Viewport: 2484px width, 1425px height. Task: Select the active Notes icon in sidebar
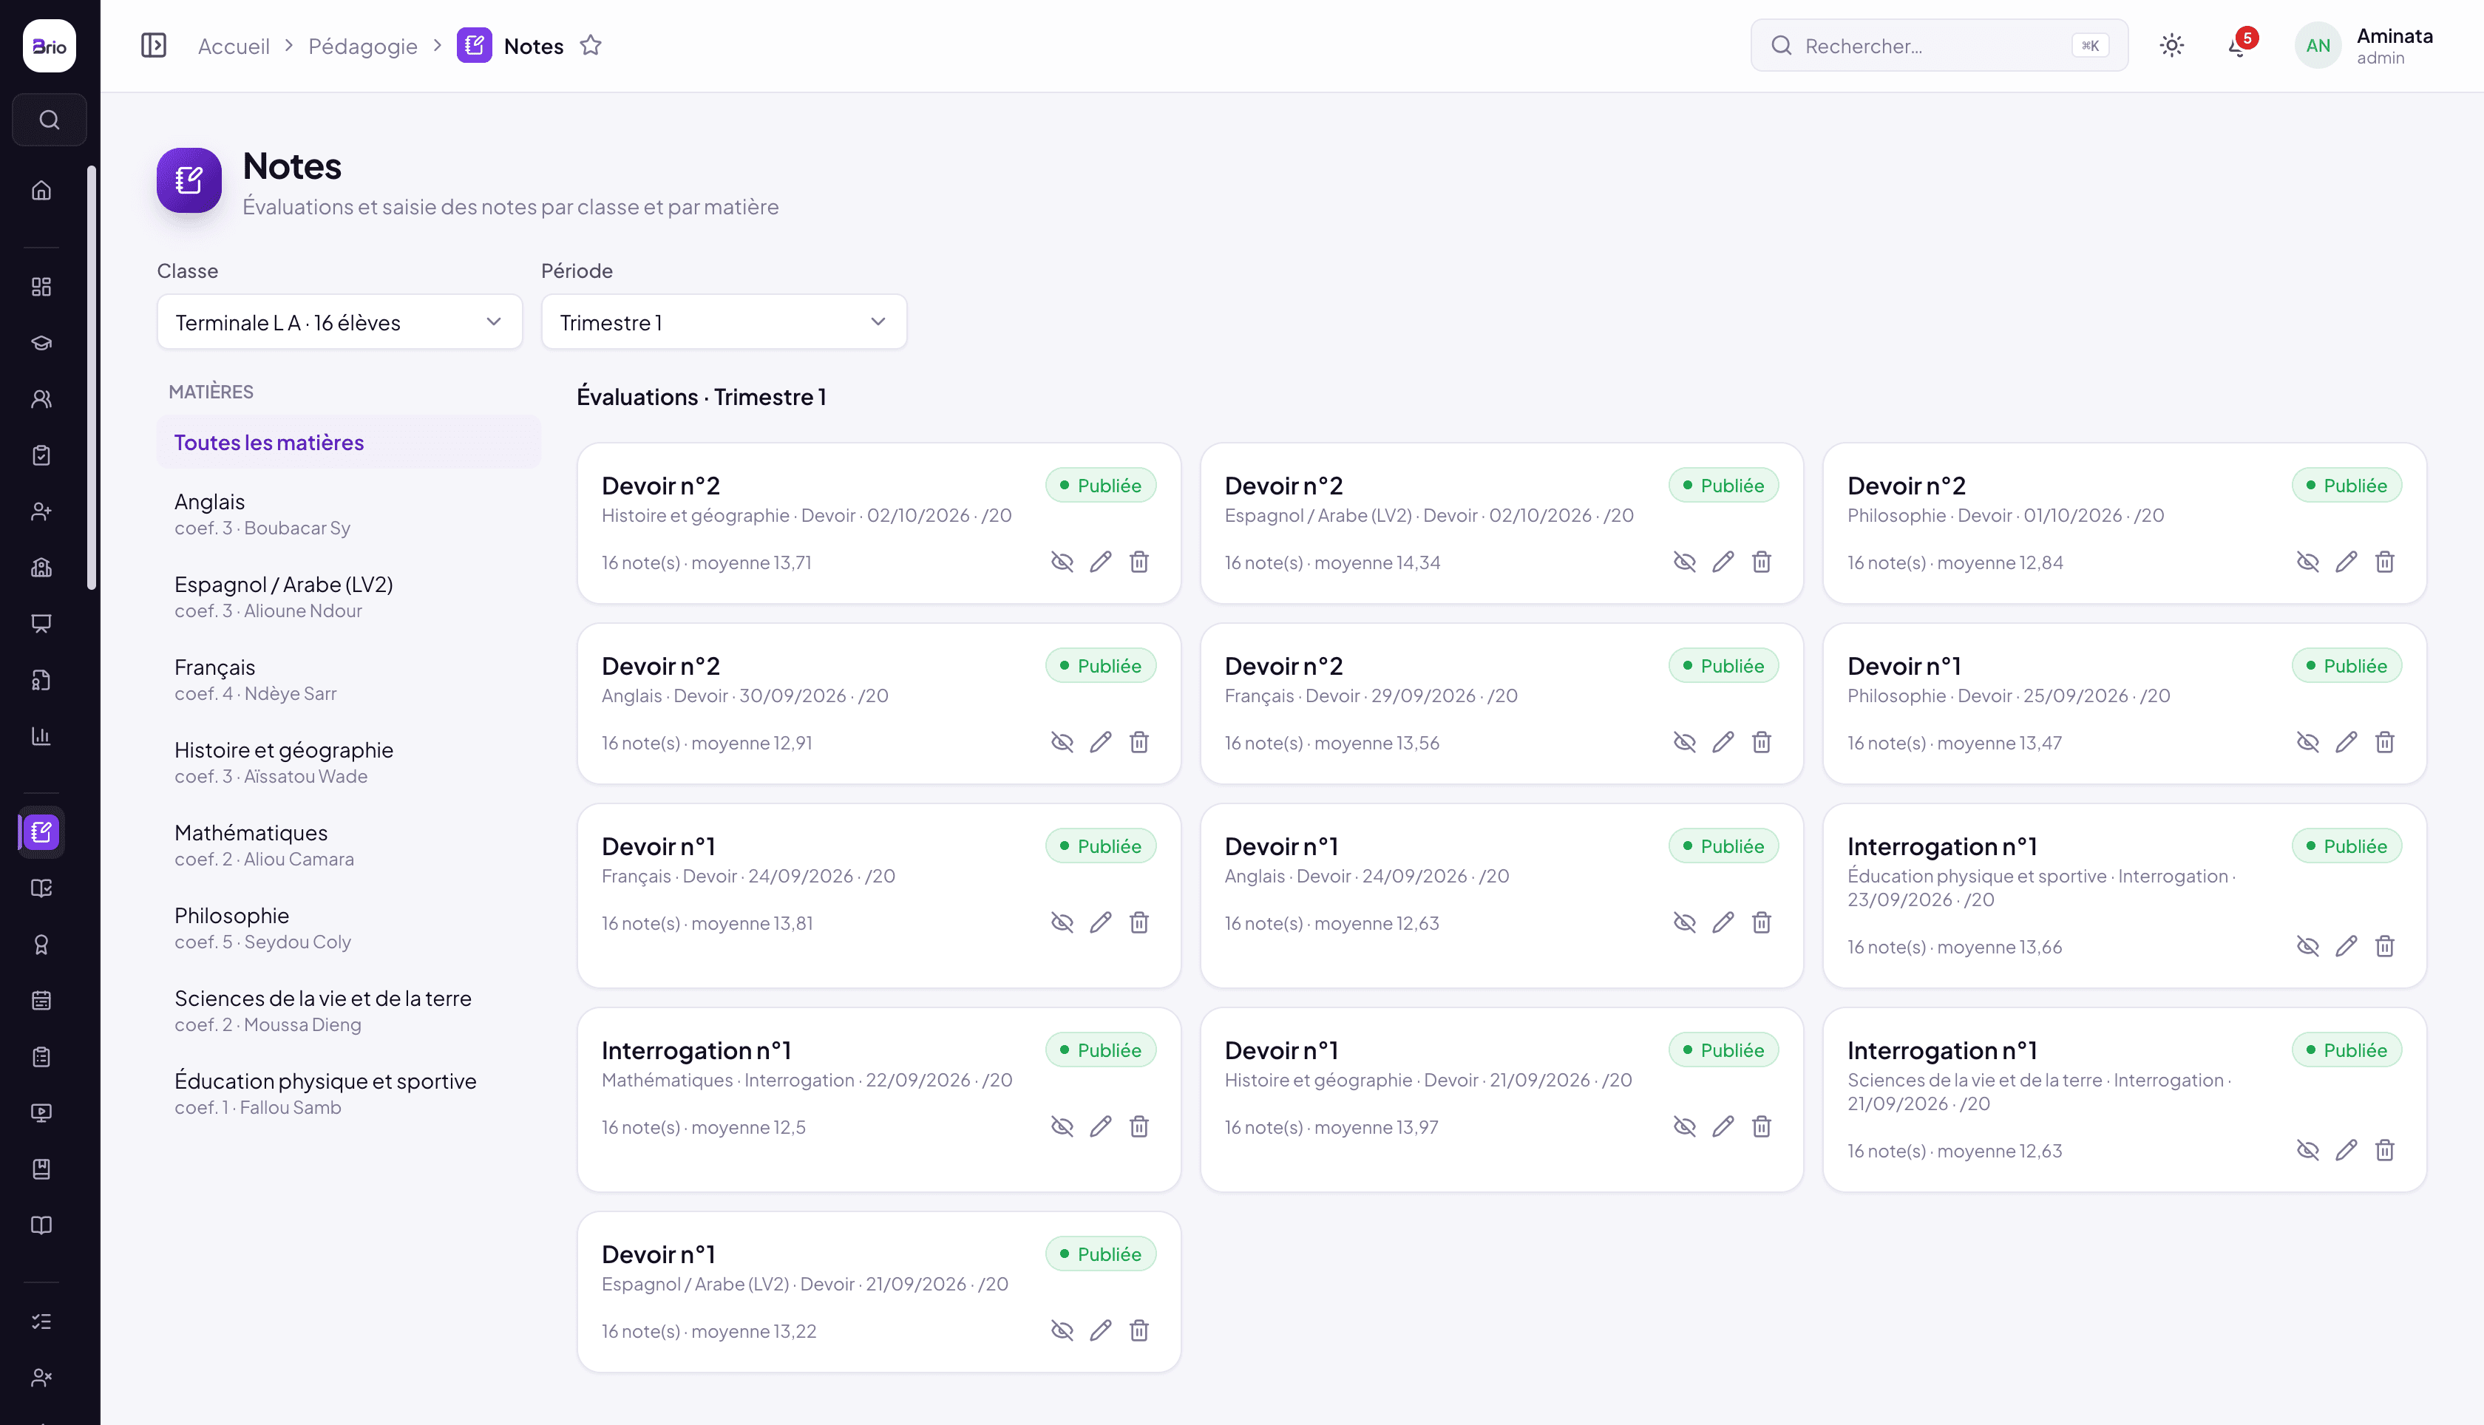click(41, 832)
